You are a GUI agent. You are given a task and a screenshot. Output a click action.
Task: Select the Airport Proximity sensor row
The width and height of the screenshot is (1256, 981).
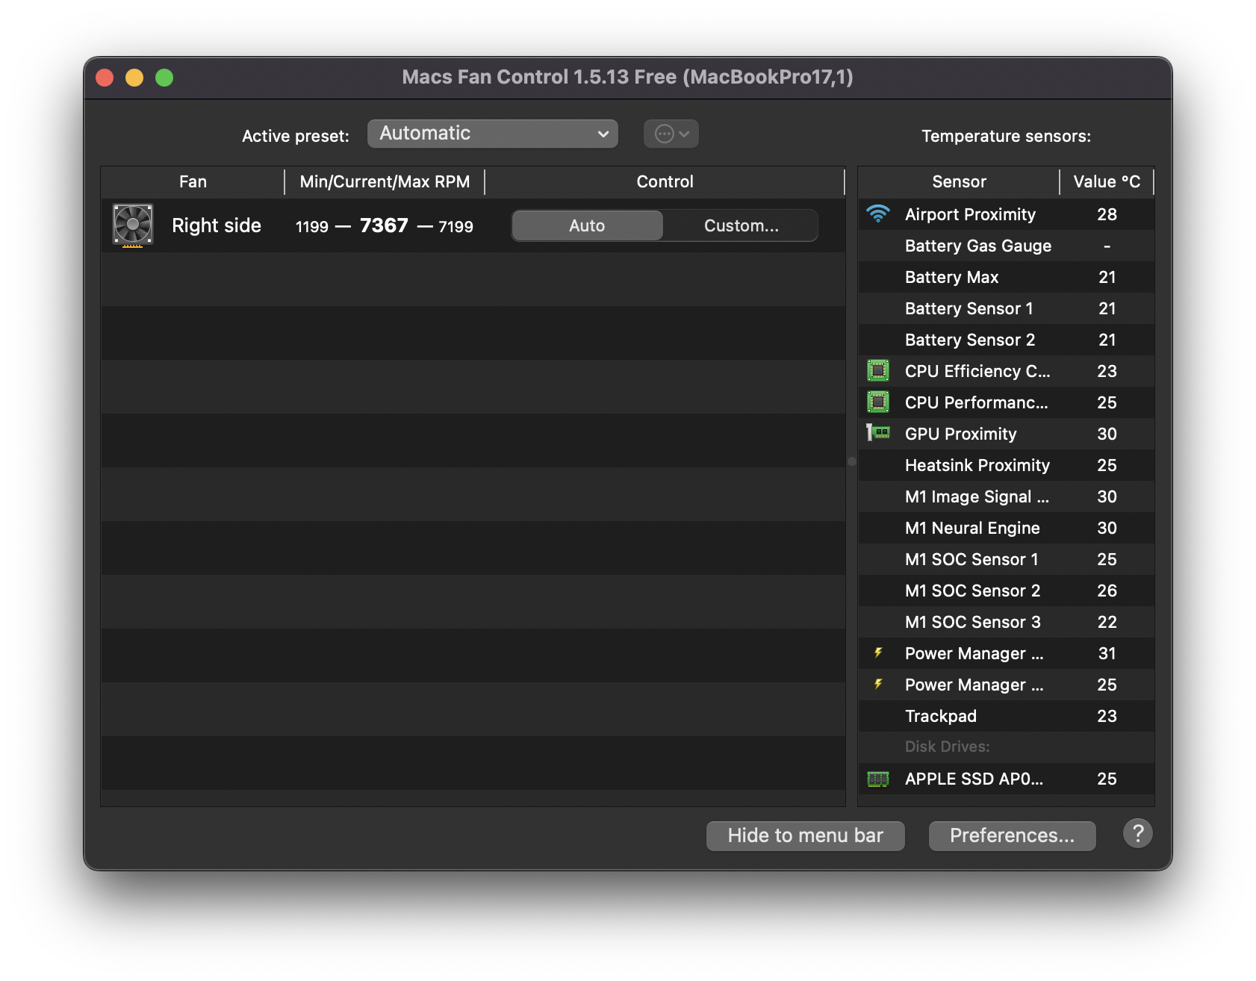[1006, 214]
